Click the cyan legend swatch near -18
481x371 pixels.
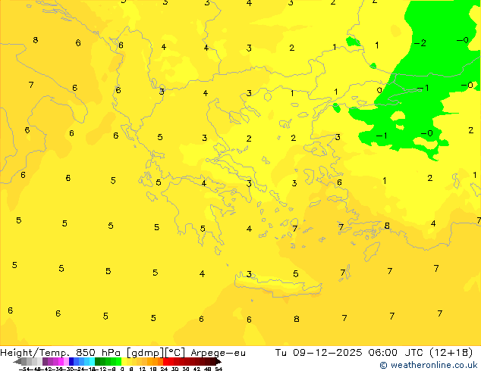(x=92, y=361)
